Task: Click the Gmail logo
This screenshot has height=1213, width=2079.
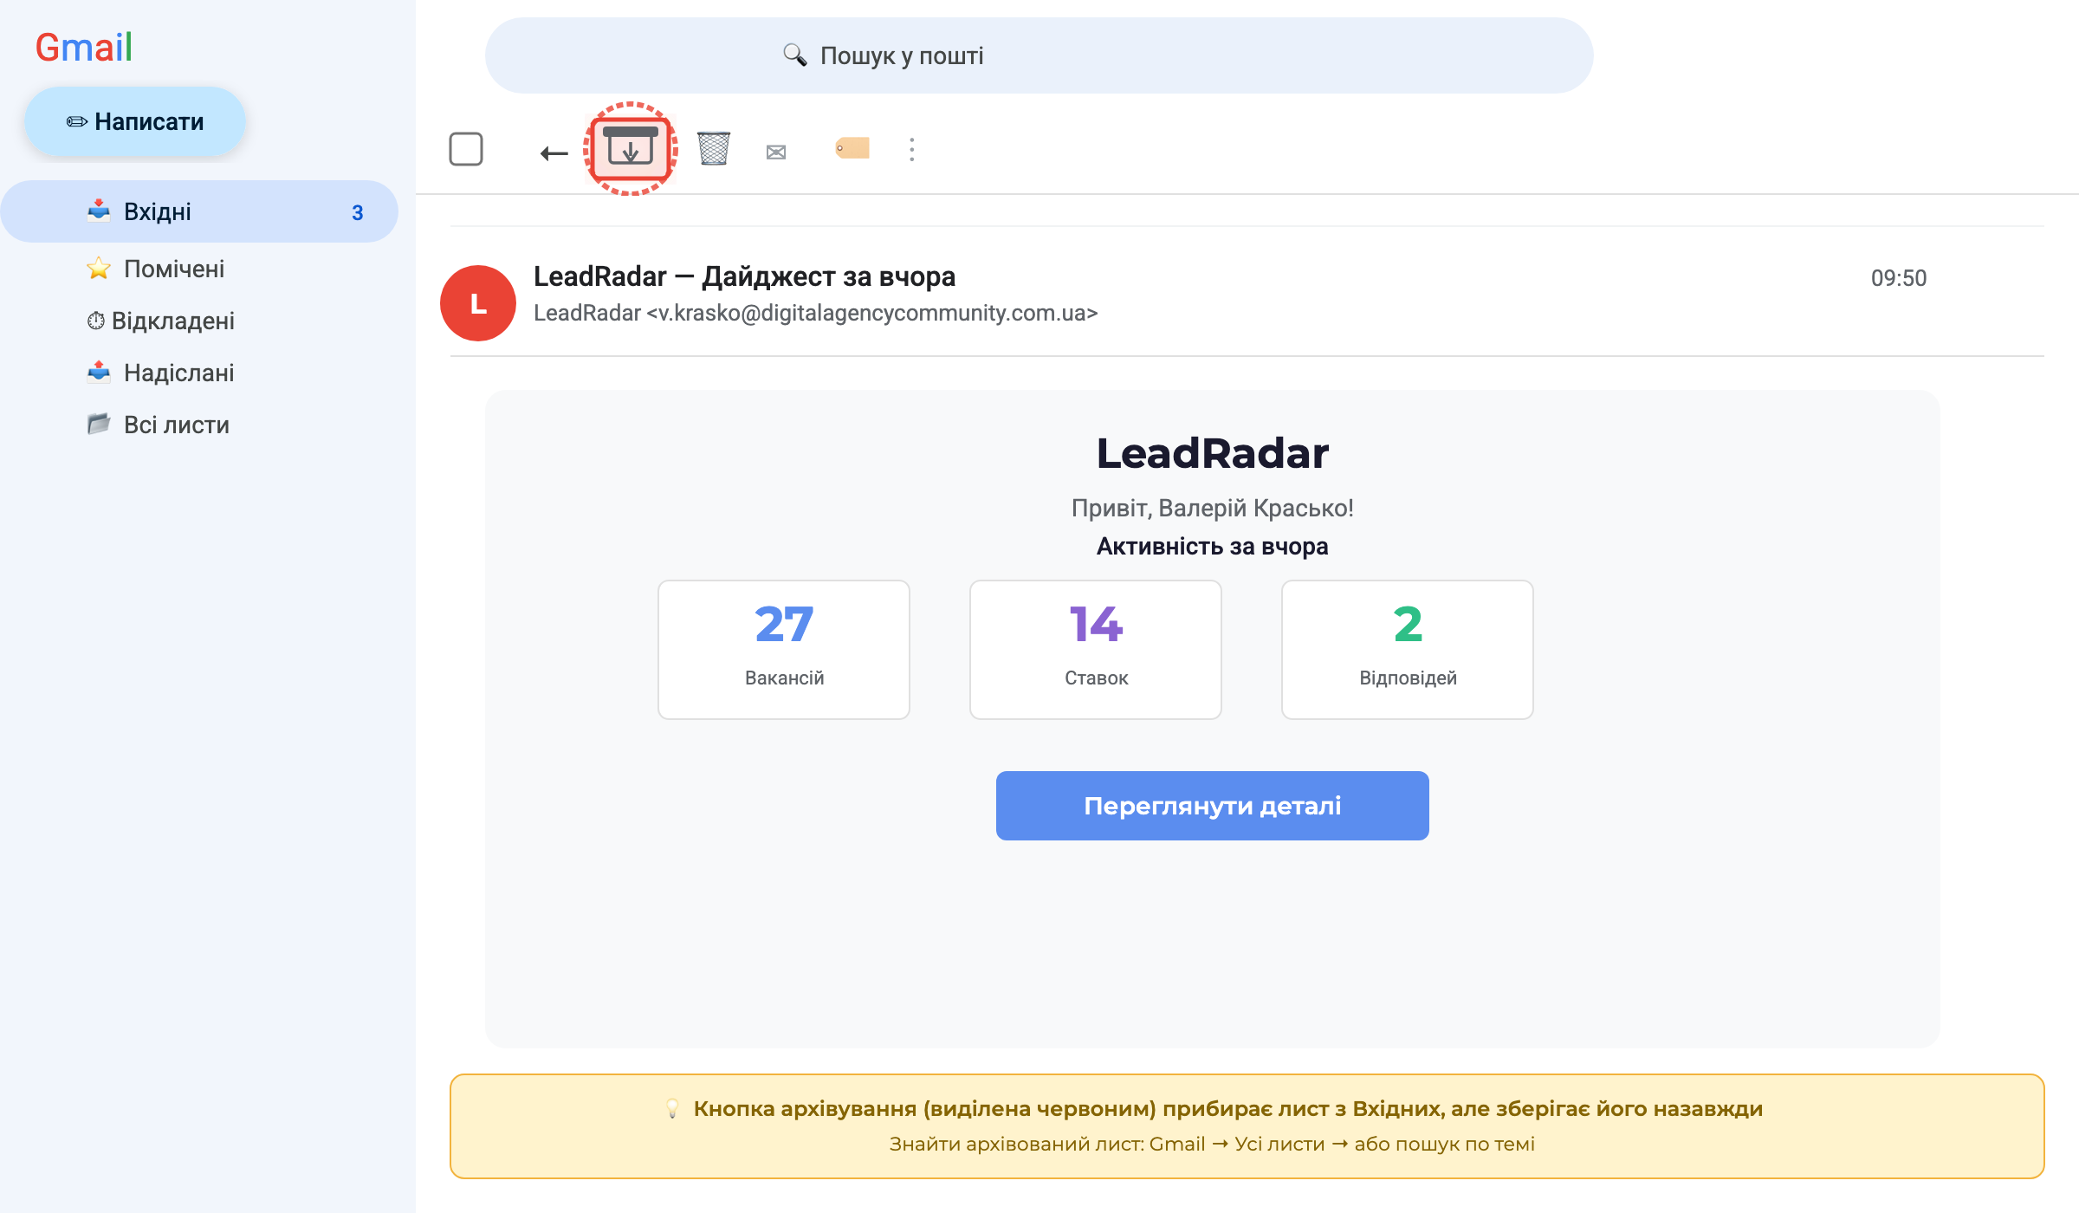Action: [83, 47]
